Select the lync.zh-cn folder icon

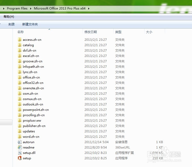[20, 72]
